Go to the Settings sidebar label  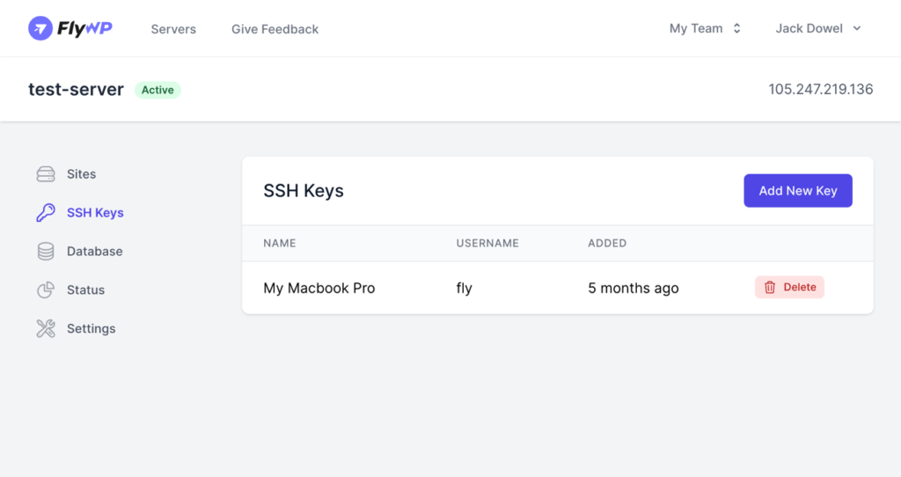coord(92,328)
